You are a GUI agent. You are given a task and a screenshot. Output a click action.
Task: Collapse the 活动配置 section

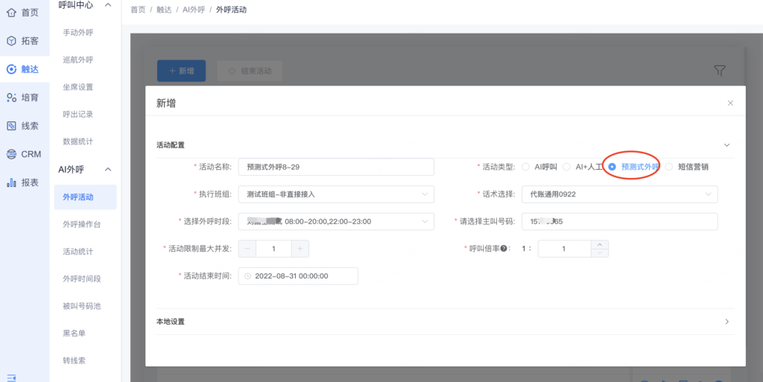726,145
